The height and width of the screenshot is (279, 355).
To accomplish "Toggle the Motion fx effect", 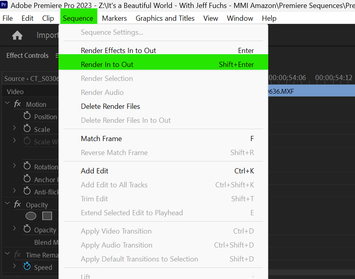I will [x=18, y=104].
